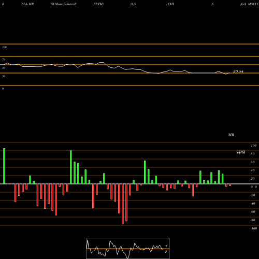Click the RSI axis label 0
This screenshot has width=259, height=259.
tap(3, 89)
